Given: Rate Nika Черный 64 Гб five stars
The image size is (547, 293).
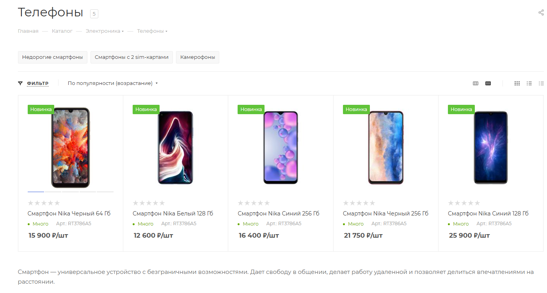Looking at the screenshot, I should [57, 203].
